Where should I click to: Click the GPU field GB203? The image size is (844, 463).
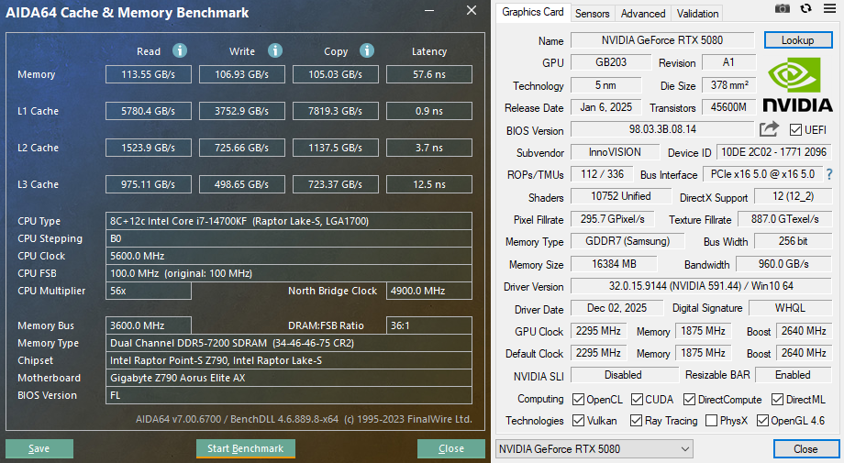[611, 62]
